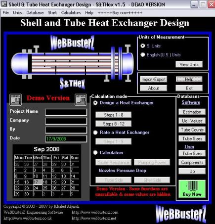Select the Calculators mode radio button
The width and height of the screenshot is (215, 224).
tap(95, 153)
